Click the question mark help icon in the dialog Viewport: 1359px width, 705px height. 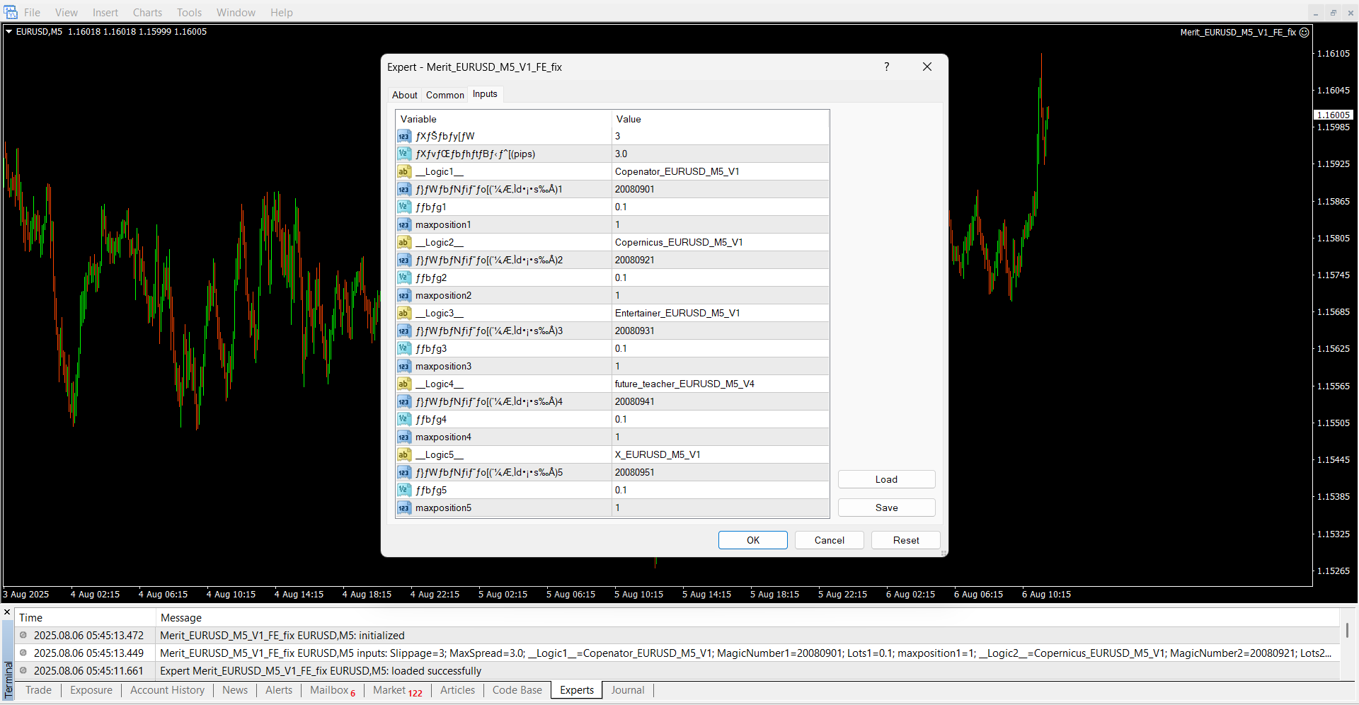point(886,67)
